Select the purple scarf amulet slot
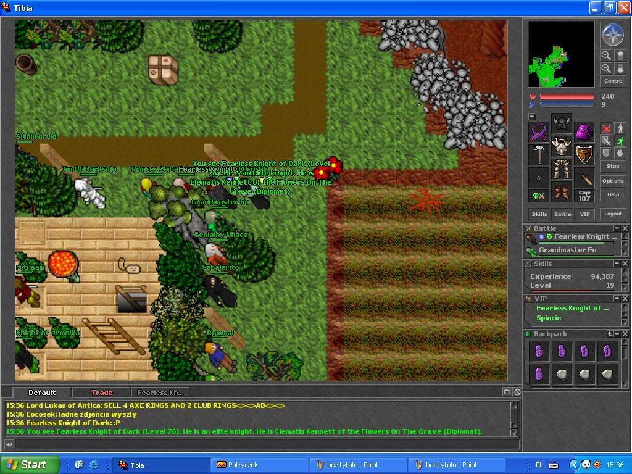632x474 pixels. point(538,132)
